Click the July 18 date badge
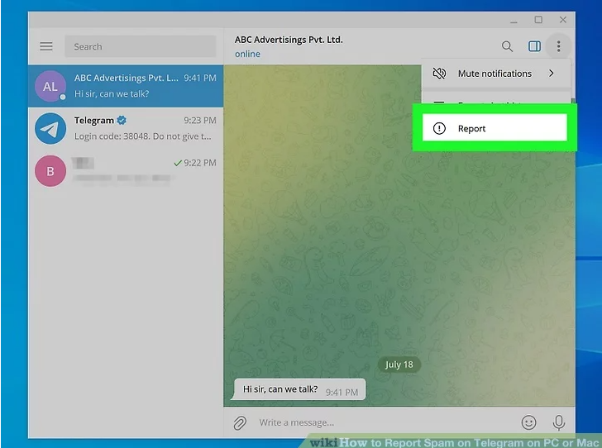Screen dimensions: 602x448 click(x=399, y=365)
